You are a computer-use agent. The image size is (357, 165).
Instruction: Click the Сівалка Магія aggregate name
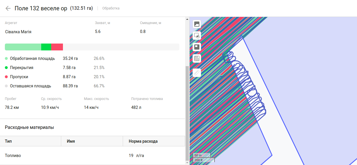coord(18,32)
